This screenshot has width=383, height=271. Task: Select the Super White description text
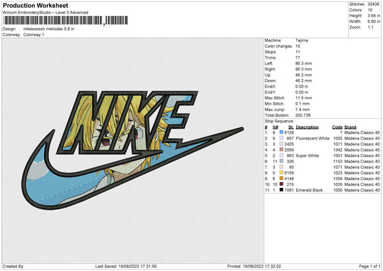307,155
